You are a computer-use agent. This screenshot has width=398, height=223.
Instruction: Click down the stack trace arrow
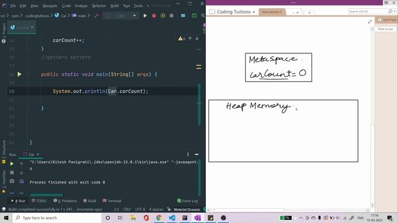pyautogui.click(x=22, y=172)
